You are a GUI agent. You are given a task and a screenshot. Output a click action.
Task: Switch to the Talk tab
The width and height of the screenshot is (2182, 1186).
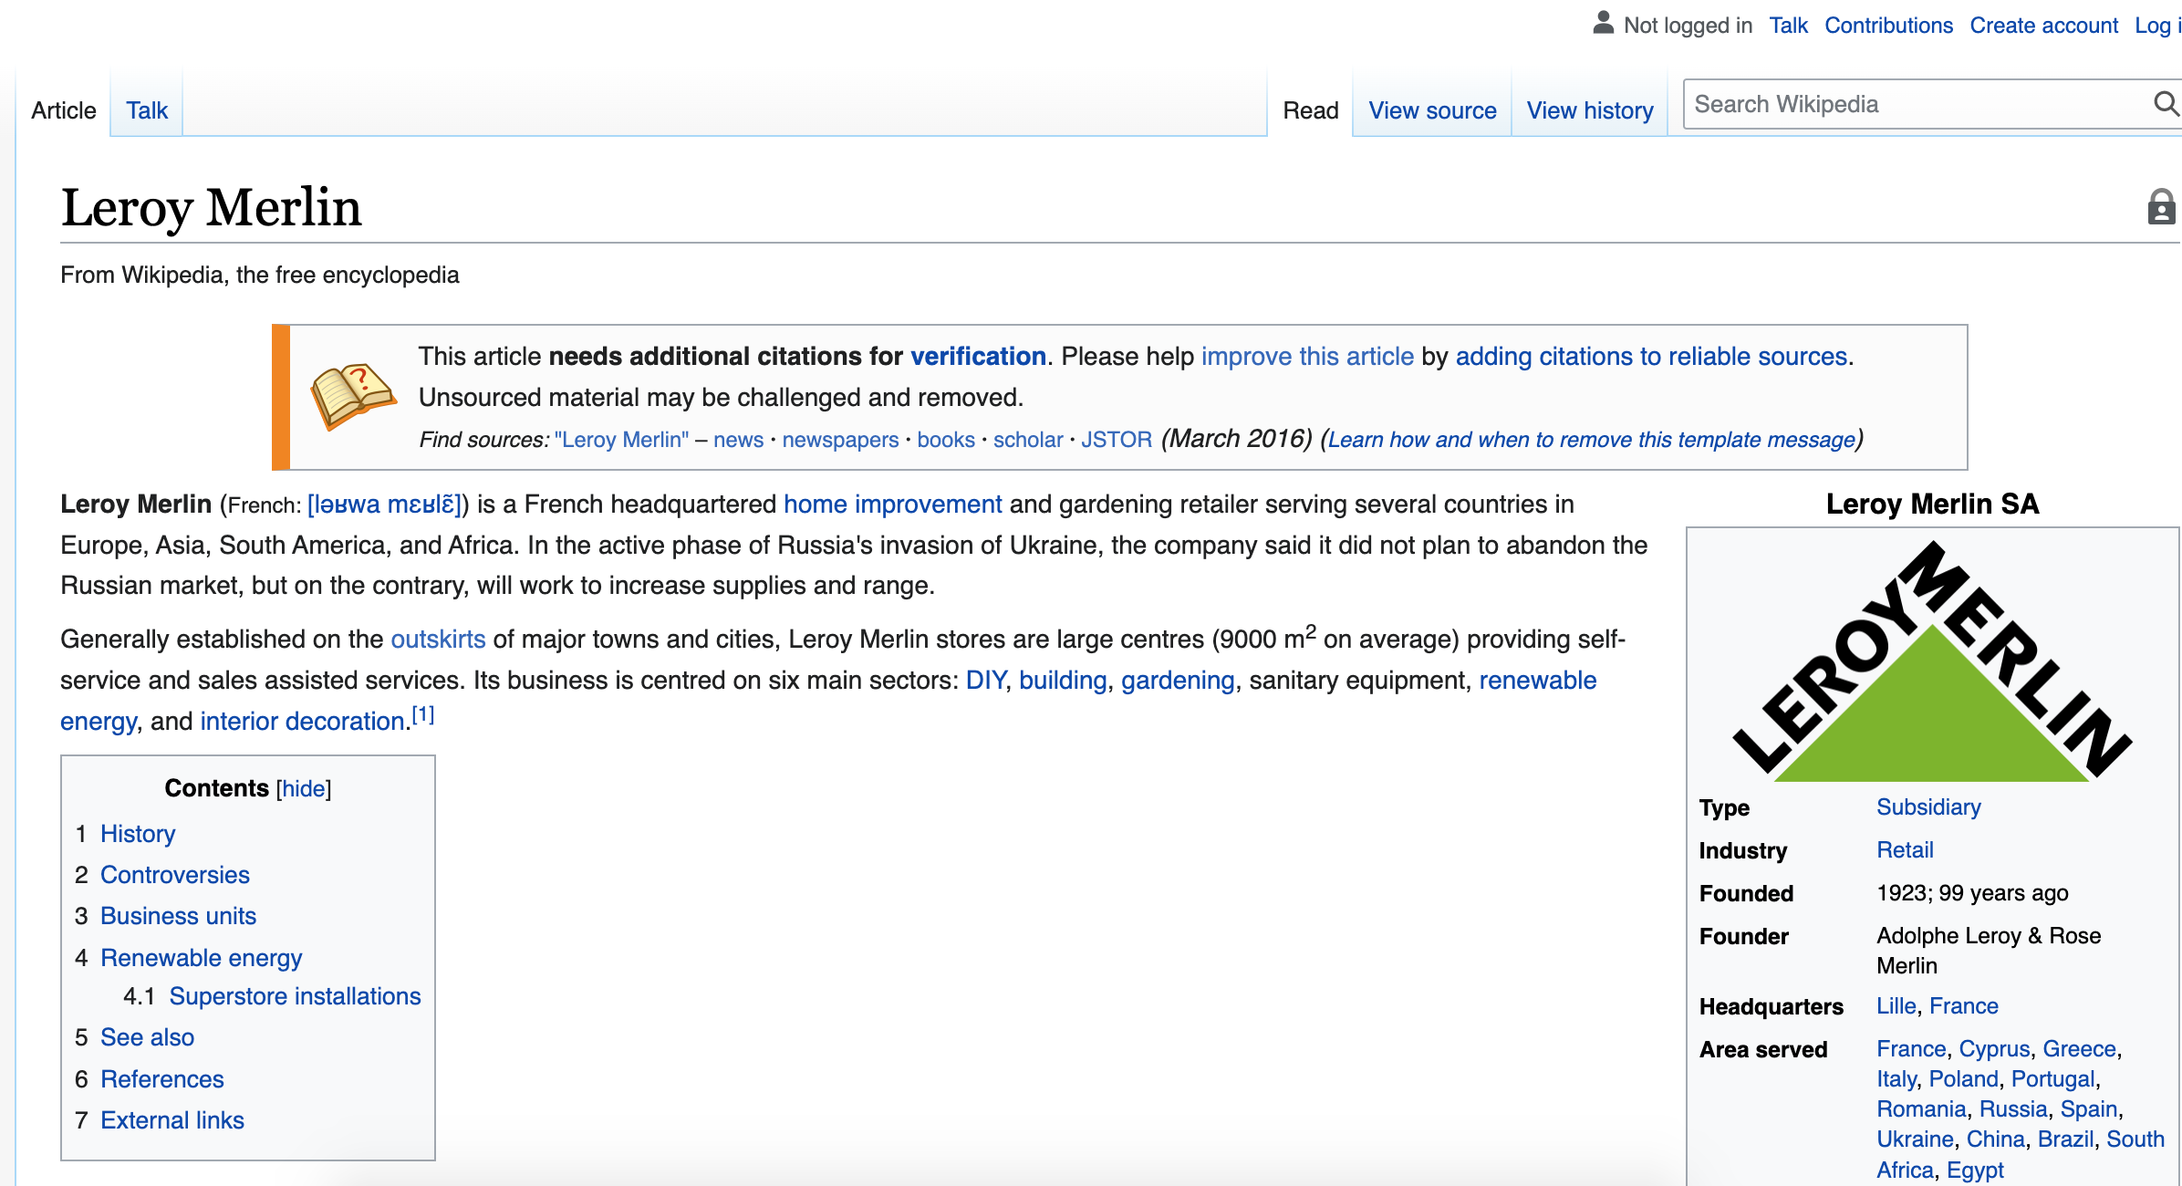click(147, 110)
